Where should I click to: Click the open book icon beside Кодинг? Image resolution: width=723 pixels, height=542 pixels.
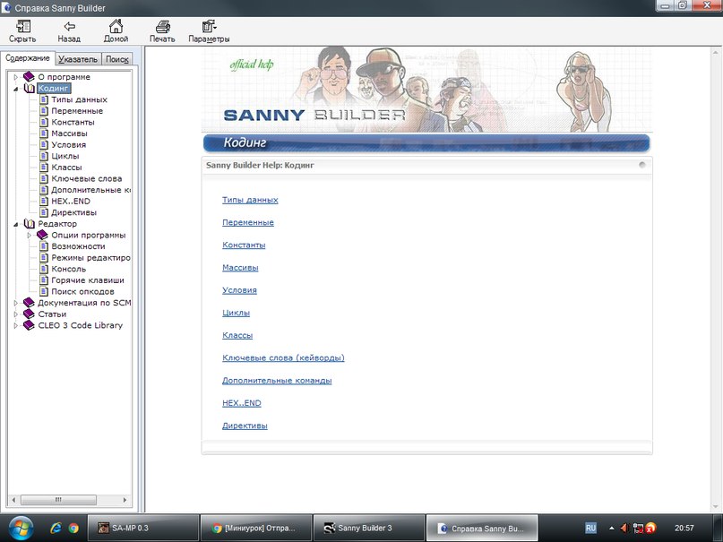(x=29, y=88)
